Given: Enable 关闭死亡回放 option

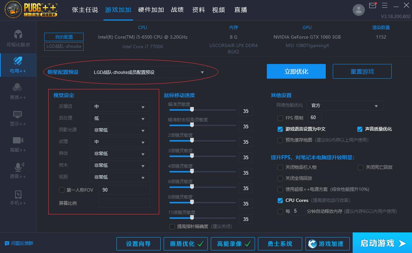Looking at the screenshot, I should click(x=360, y=167).
